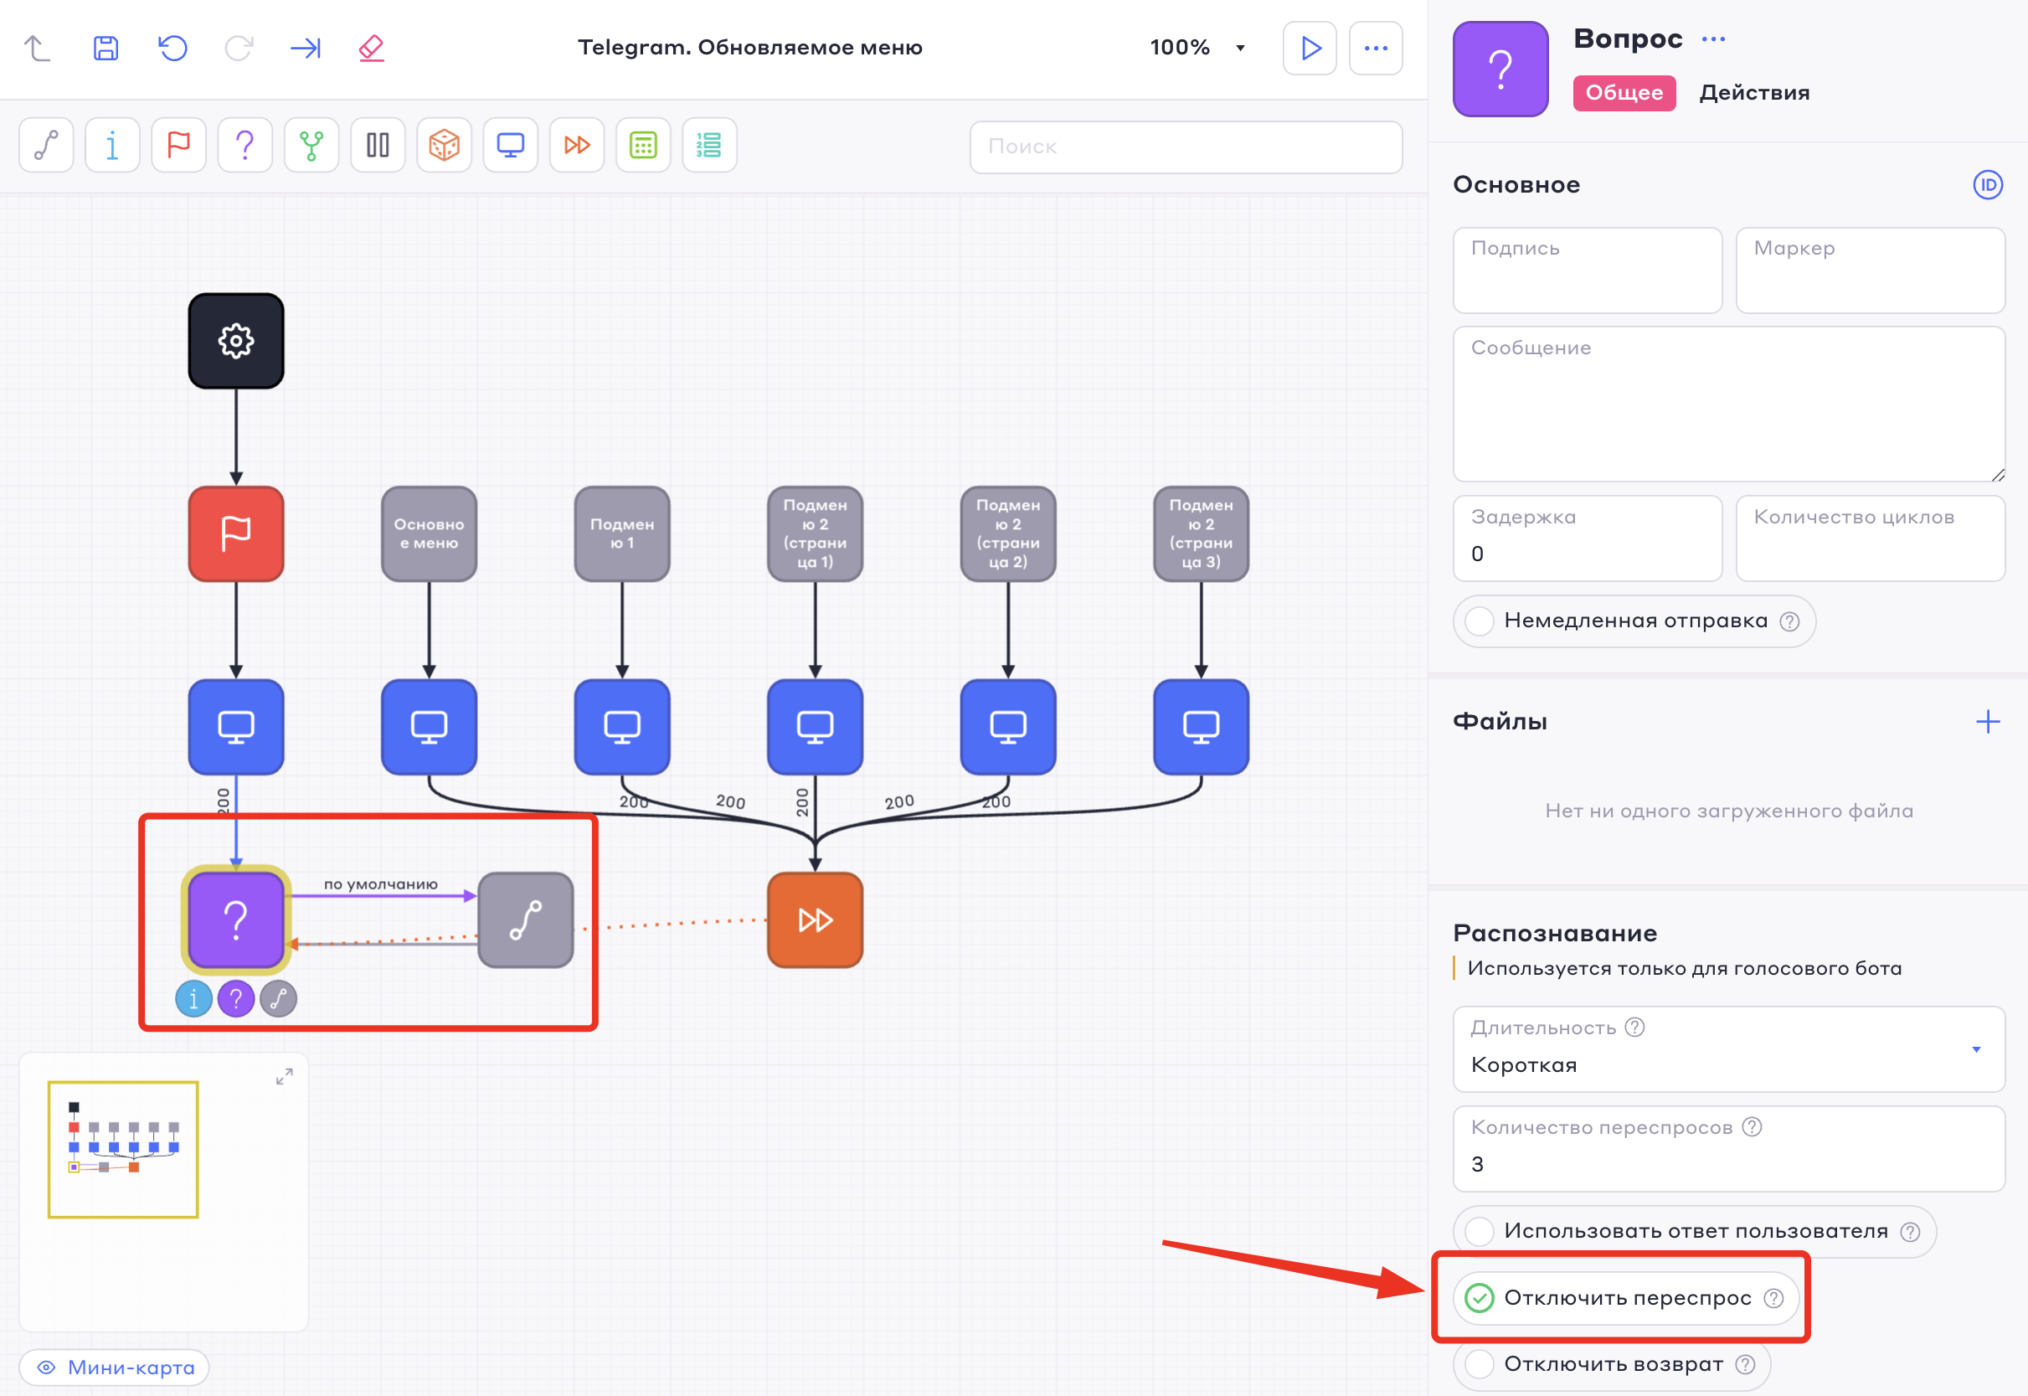Open help icon next to Длительность
2028x1396 pixels.
click(1634, 1027)
